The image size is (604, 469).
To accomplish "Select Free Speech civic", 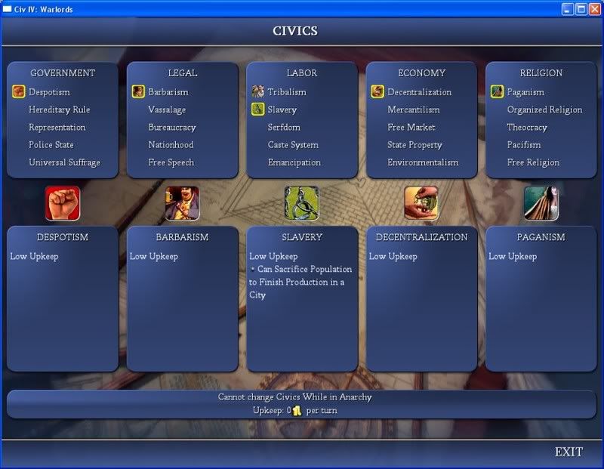I will point(171,162).
